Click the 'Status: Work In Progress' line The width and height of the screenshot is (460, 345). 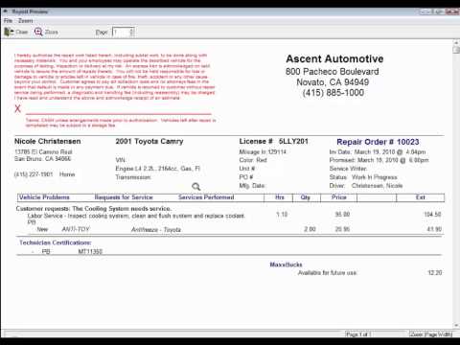[x=363, y=177]
